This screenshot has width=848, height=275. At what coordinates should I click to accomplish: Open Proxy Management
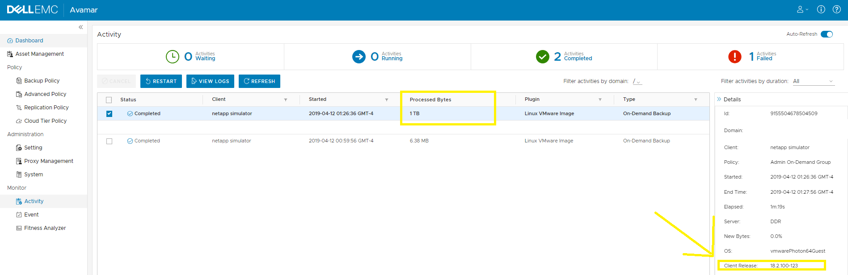click(48, 161)
